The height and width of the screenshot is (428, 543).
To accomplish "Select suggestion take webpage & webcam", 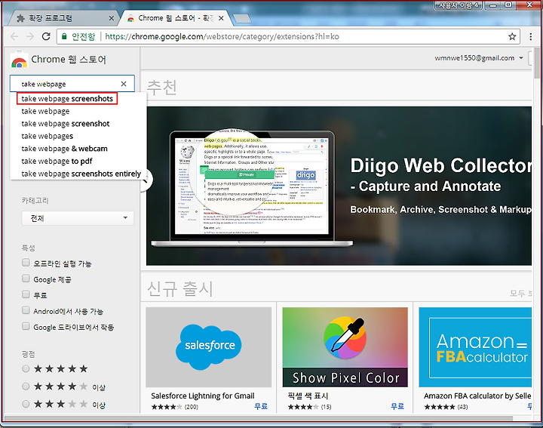I will [x=64, y=149].
